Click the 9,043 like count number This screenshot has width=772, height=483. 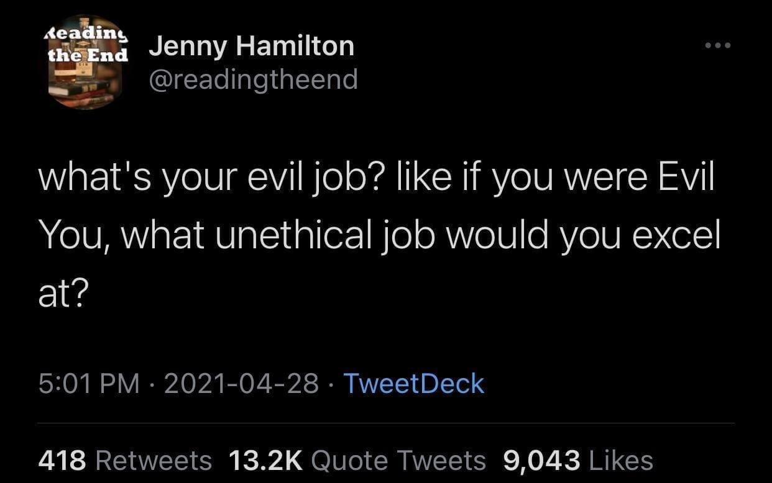pos(542,461)
